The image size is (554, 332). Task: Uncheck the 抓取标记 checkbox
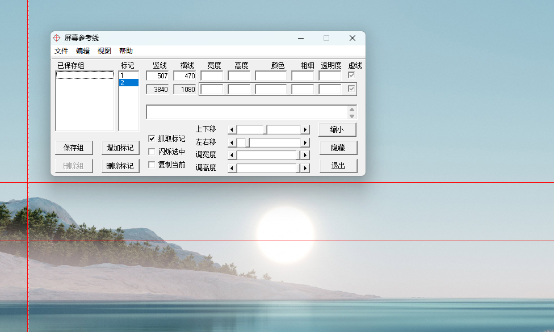coord(152,138)
